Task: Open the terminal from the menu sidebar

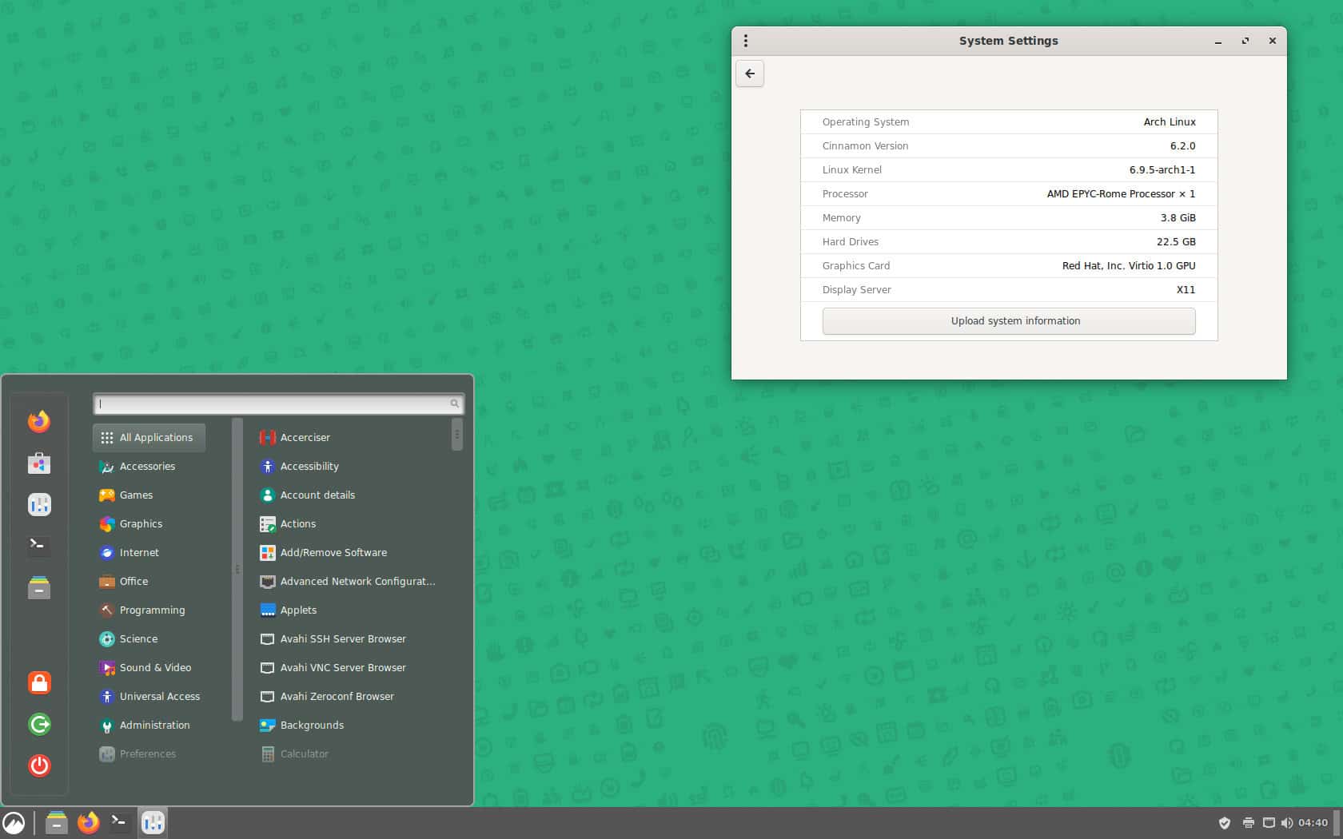Action: tap(38, 546)
